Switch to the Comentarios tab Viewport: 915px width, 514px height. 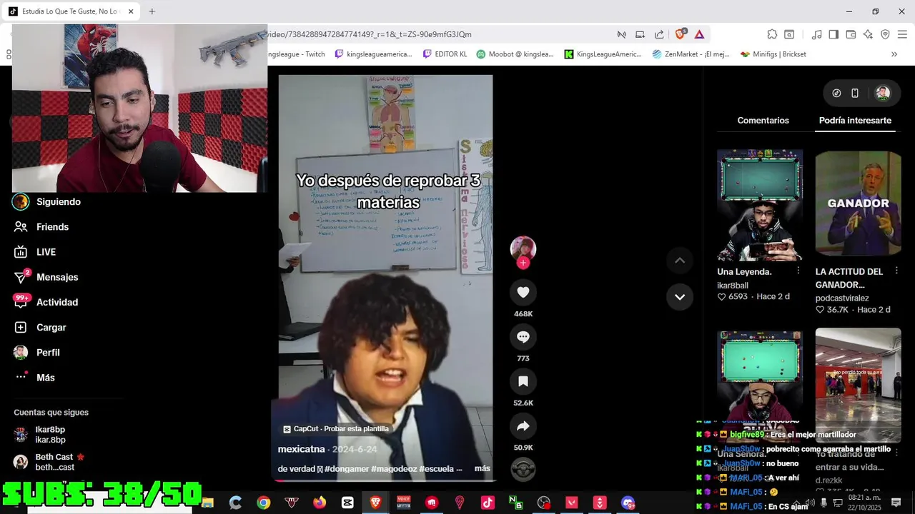[763, 121]
